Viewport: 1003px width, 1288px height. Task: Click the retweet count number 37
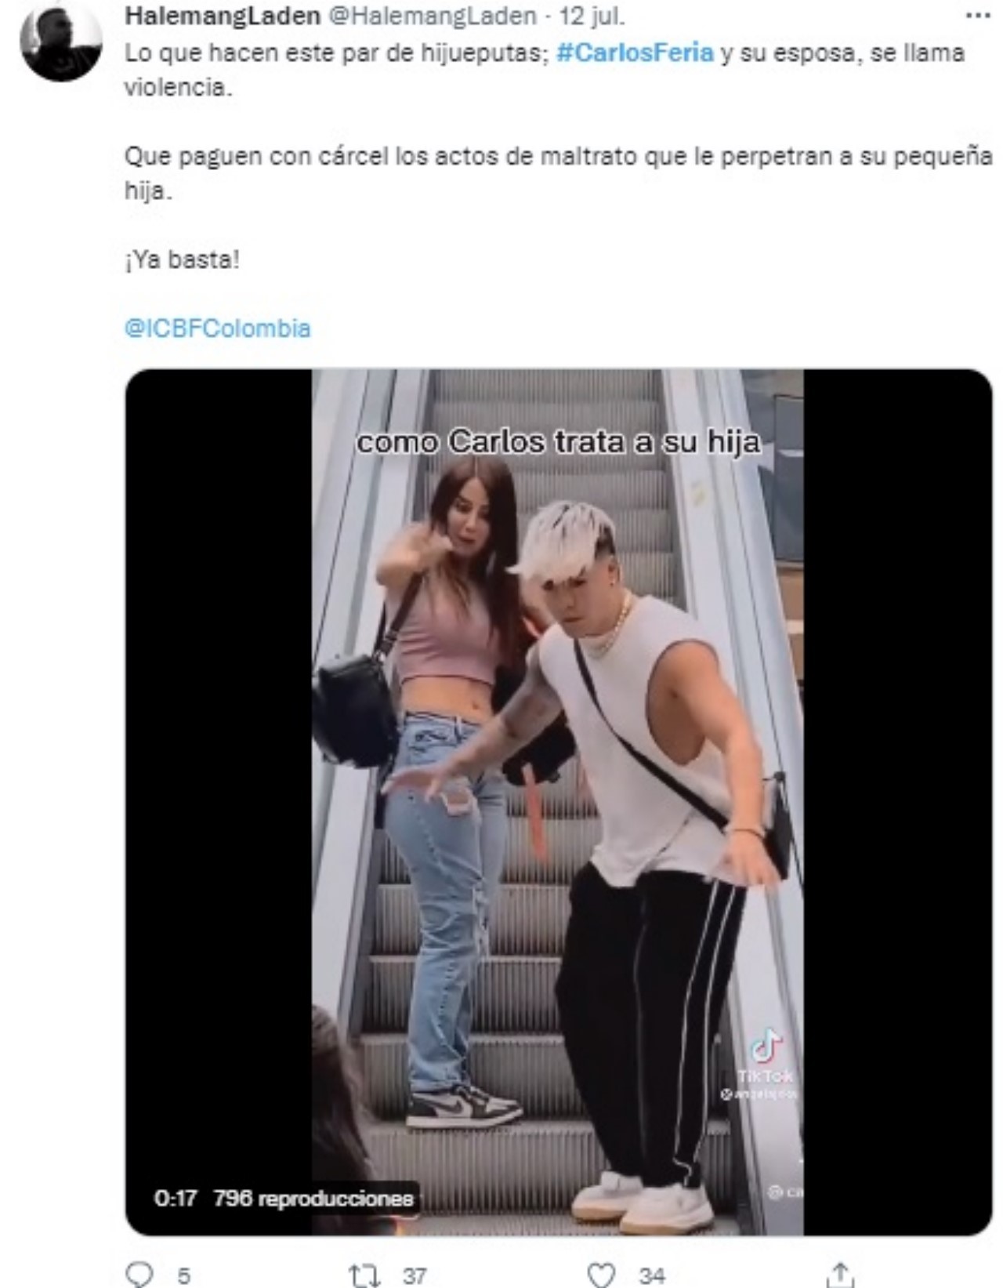tap(415, 1276)
